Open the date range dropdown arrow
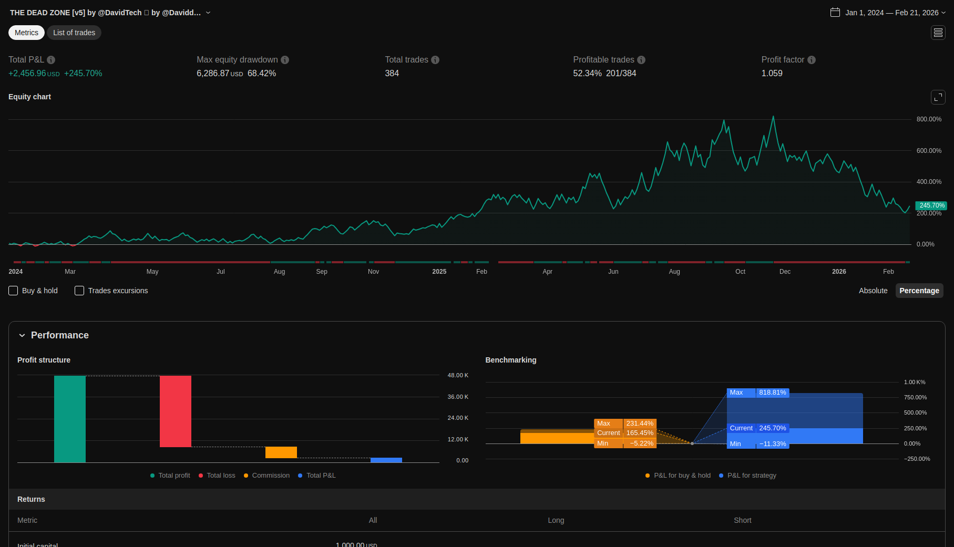This screenshot has width=954, height=547. click(x=943, y=13)
